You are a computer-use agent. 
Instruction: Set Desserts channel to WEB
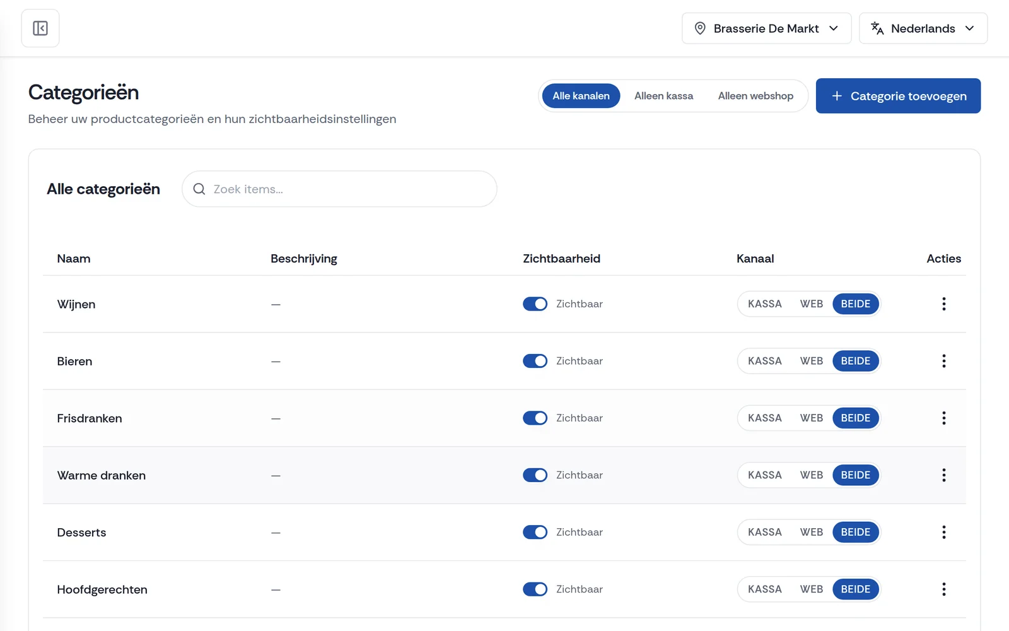pyautogui.click(x=812, y=533)
